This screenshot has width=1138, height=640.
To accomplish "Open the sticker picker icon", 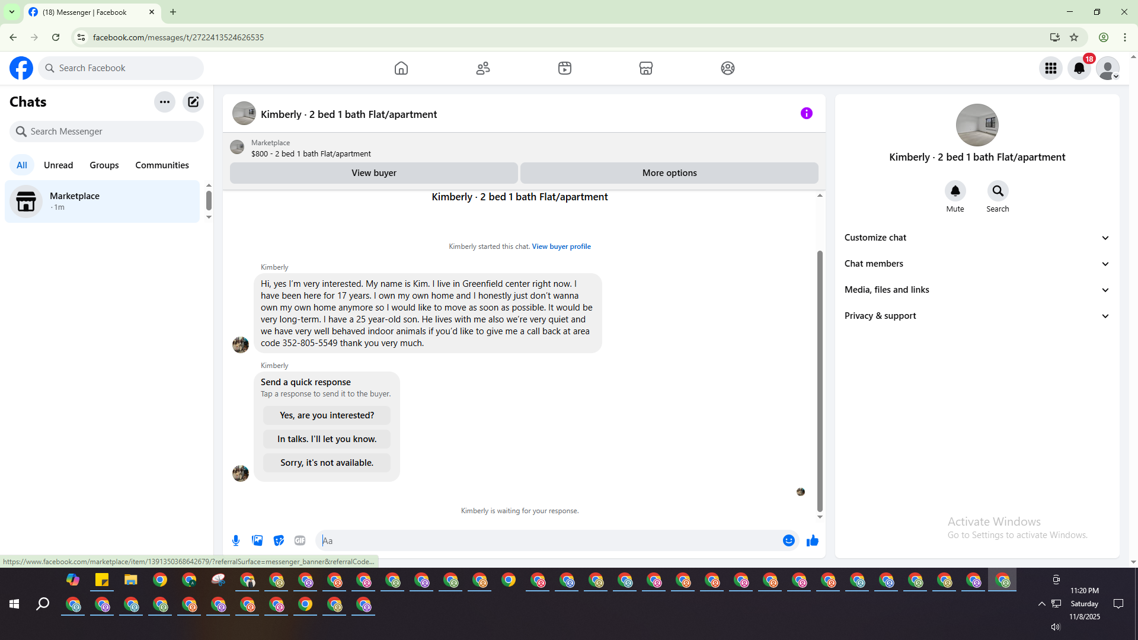I will coord(279,540).
